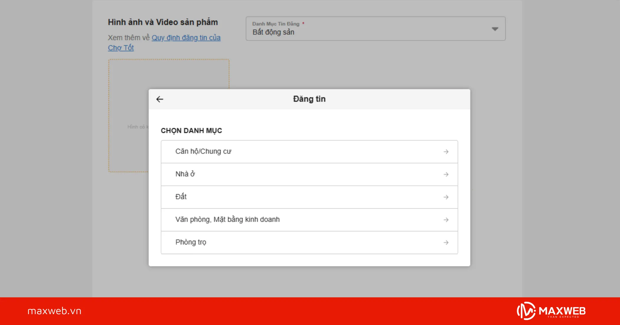Expand the Danh Mục Tin Đăng dropdown arrow
This screenshot has height=325, width=620.
coord(495,29)
